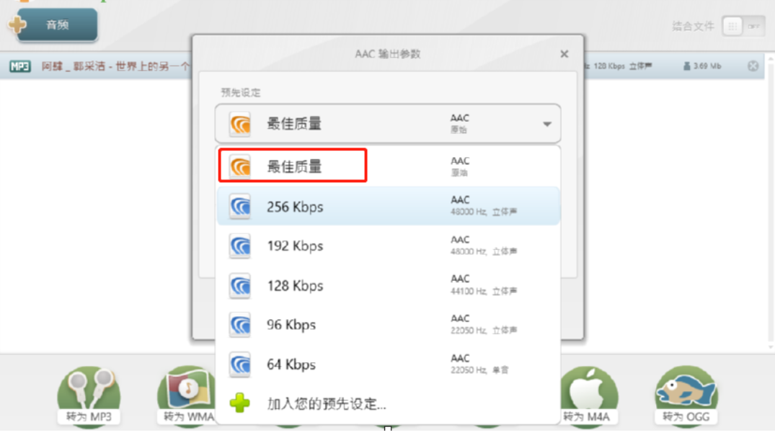The width and height of the screenshot is (775, 435).
Task: Remove the MP3 file from list
Action: point(753,66)
